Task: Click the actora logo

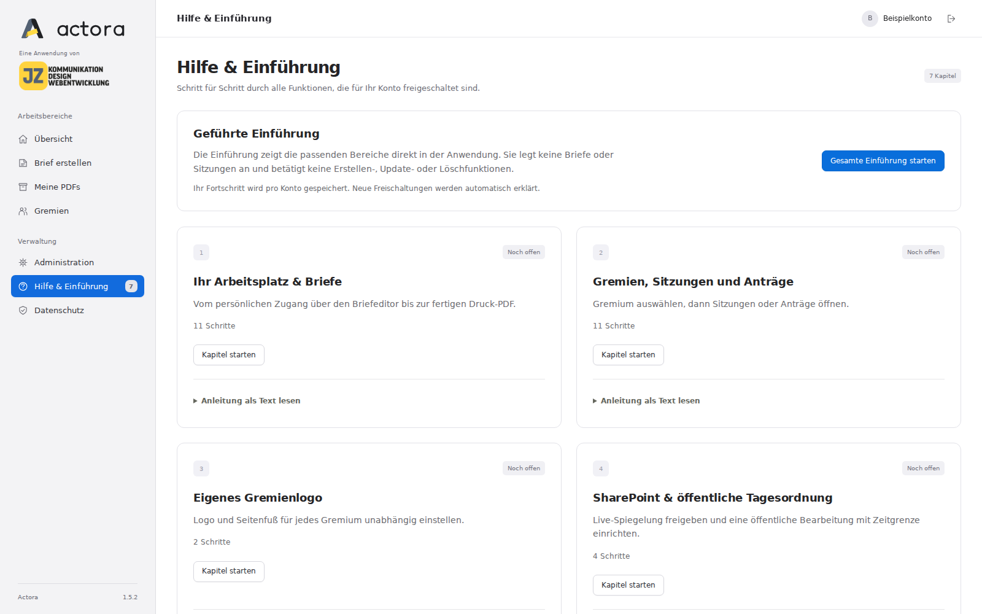Action: (x=73, y=28)
